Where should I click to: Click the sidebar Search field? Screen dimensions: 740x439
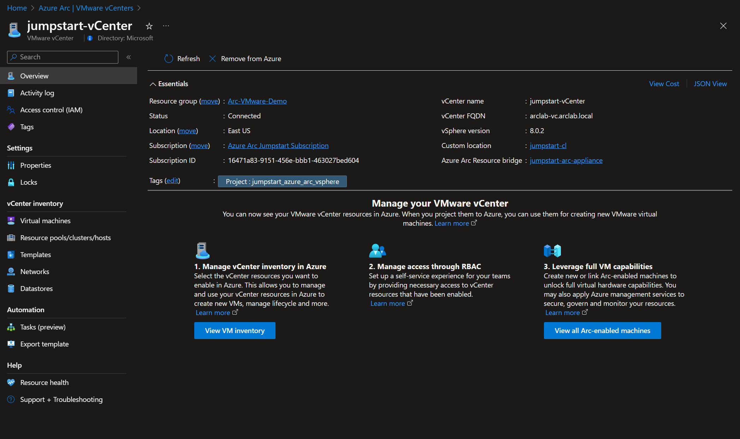(x=63, y=57)
